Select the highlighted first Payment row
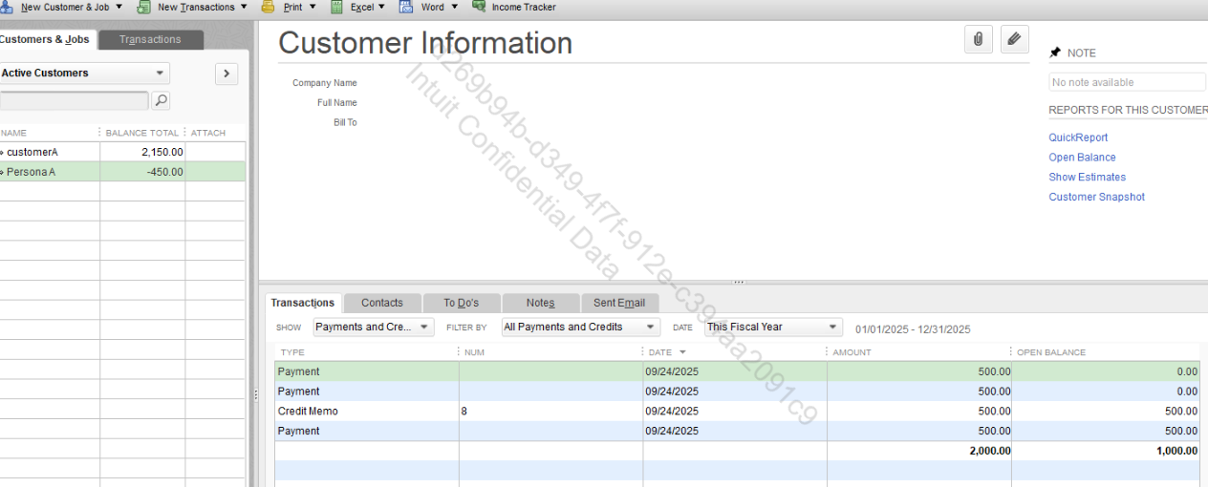Viewport: 1208px width, 487px height. coord(737,371)
